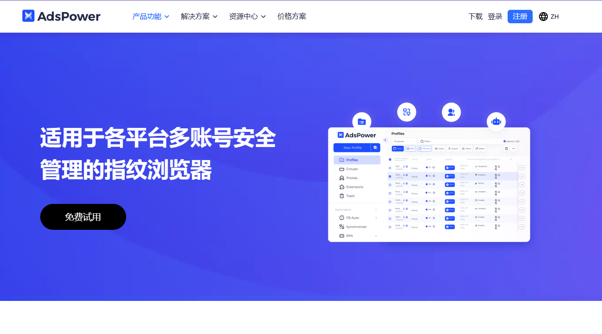Open the All groups dropdown
Screen dimensions: 602x334
pos(404,141)
